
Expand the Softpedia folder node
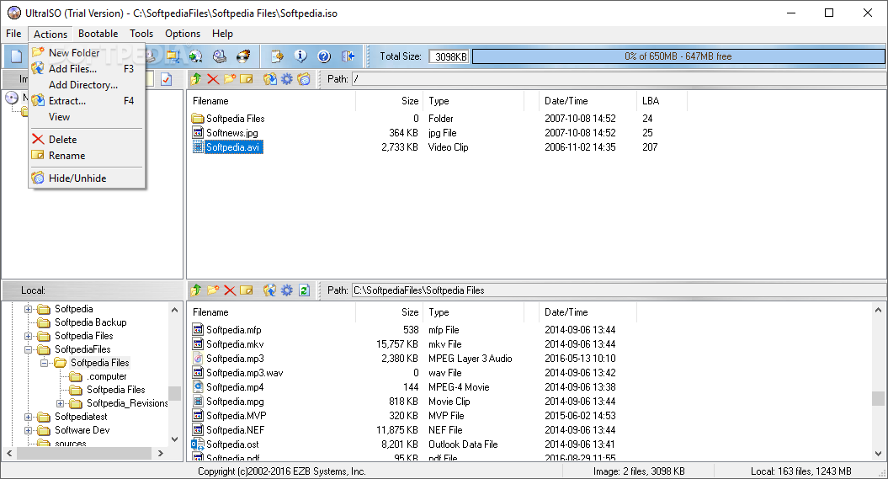click(28, 309)
